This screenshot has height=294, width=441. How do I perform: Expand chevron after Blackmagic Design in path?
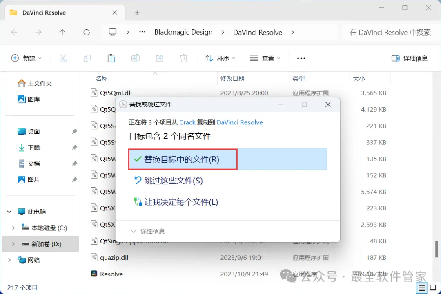223,33
